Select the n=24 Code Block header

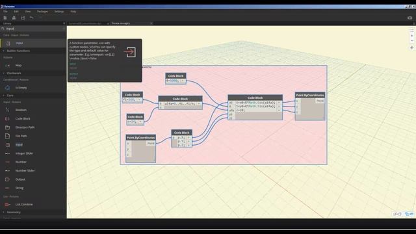click(x=135, y=117)
